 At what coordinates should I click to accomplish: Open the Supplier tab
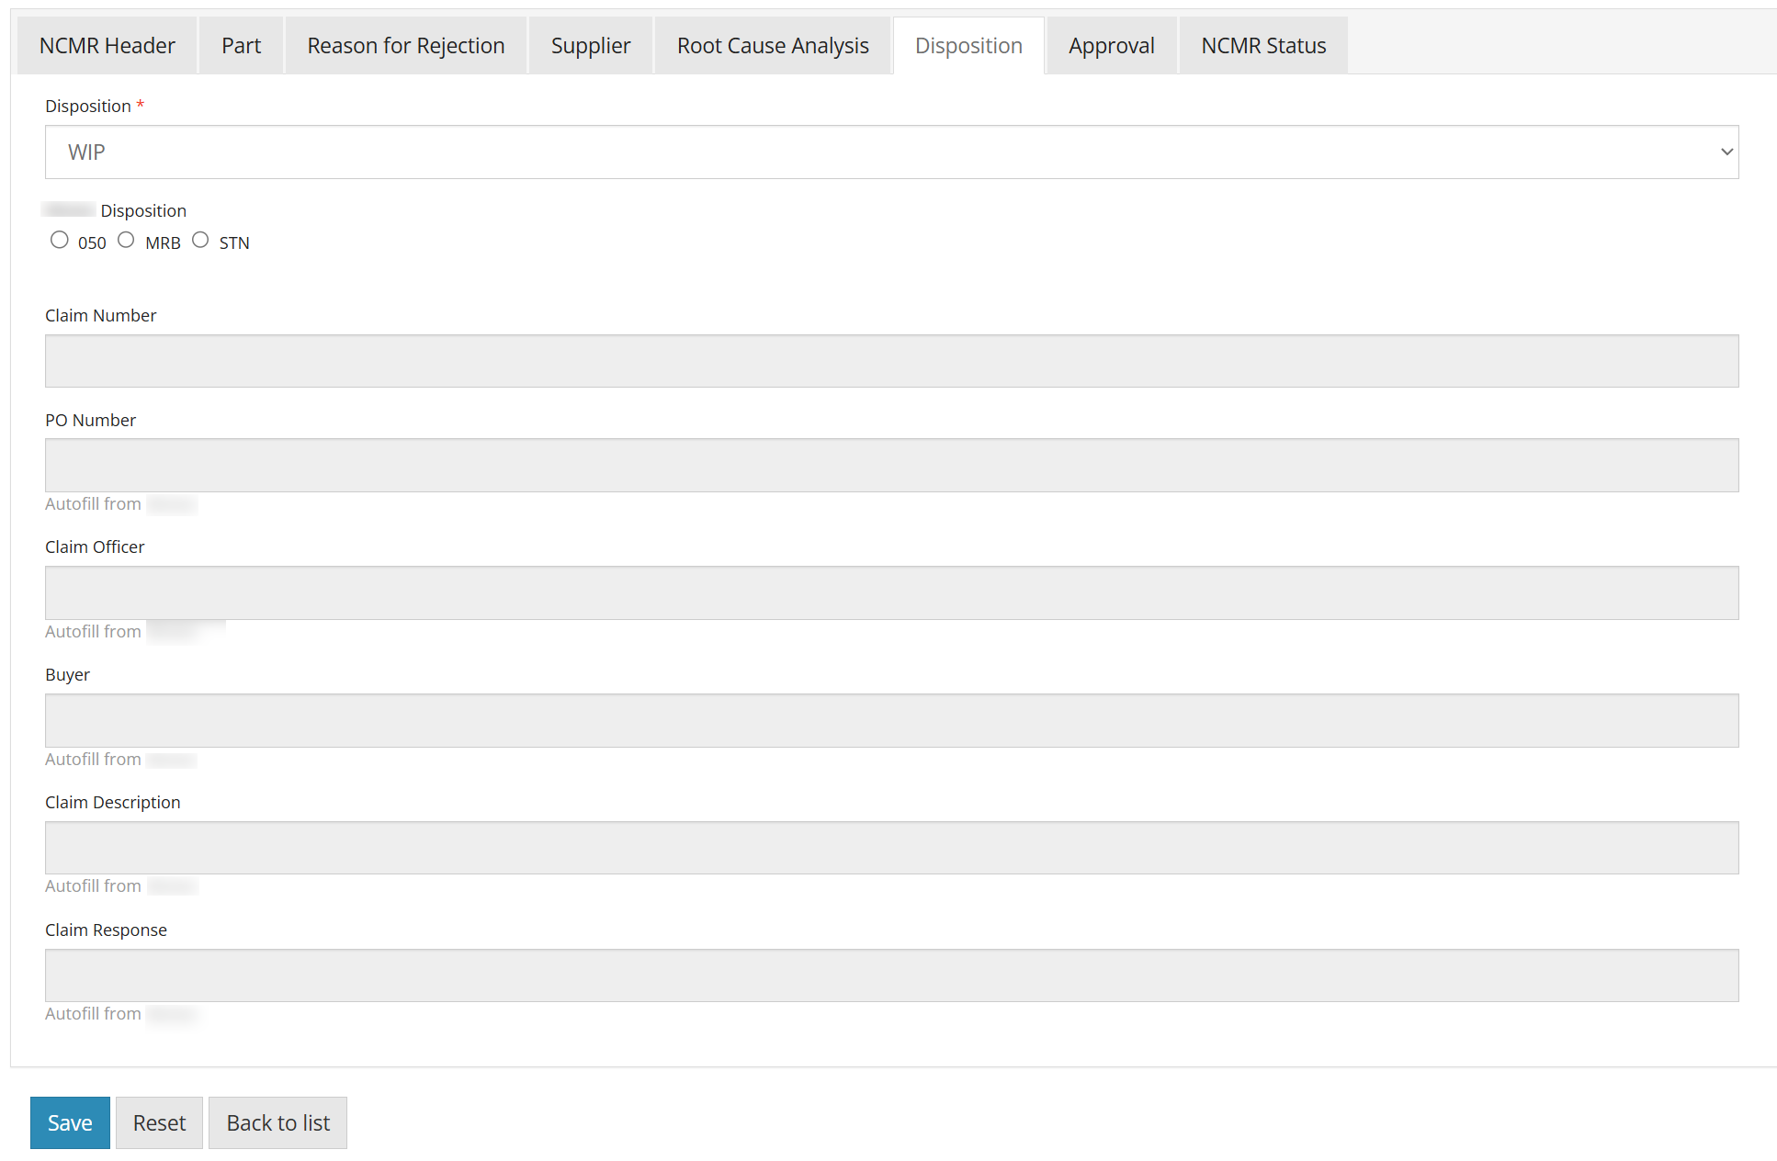[590, 44]
